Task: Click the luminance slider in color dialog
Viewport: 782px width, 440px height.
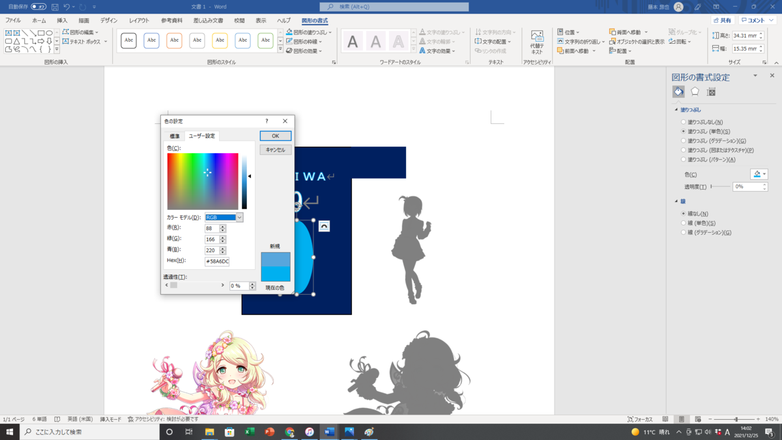Action: point(244,182)
